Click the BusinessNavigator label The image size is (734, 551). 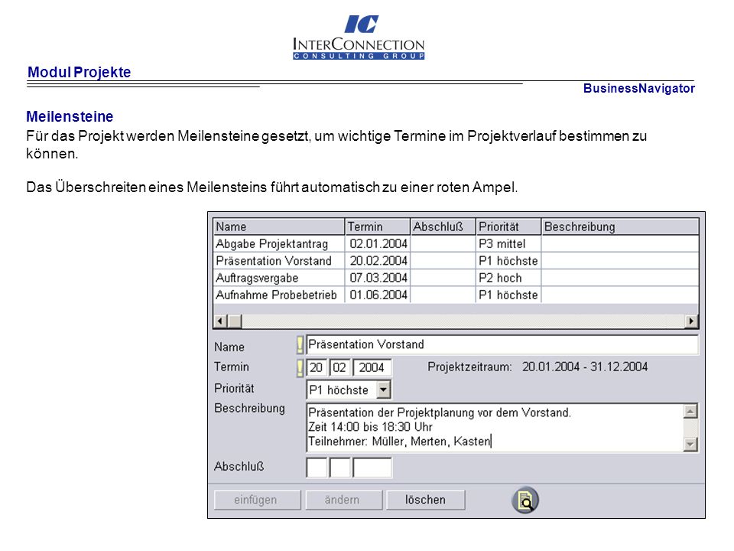tap(639, 89)
